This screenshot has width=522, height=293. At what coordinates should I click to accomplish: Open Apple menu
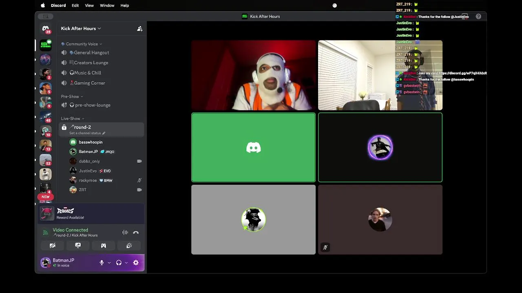[x=43, y=5]
